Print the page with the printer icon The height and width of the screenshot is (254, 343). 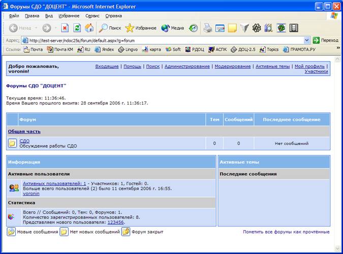208,28
